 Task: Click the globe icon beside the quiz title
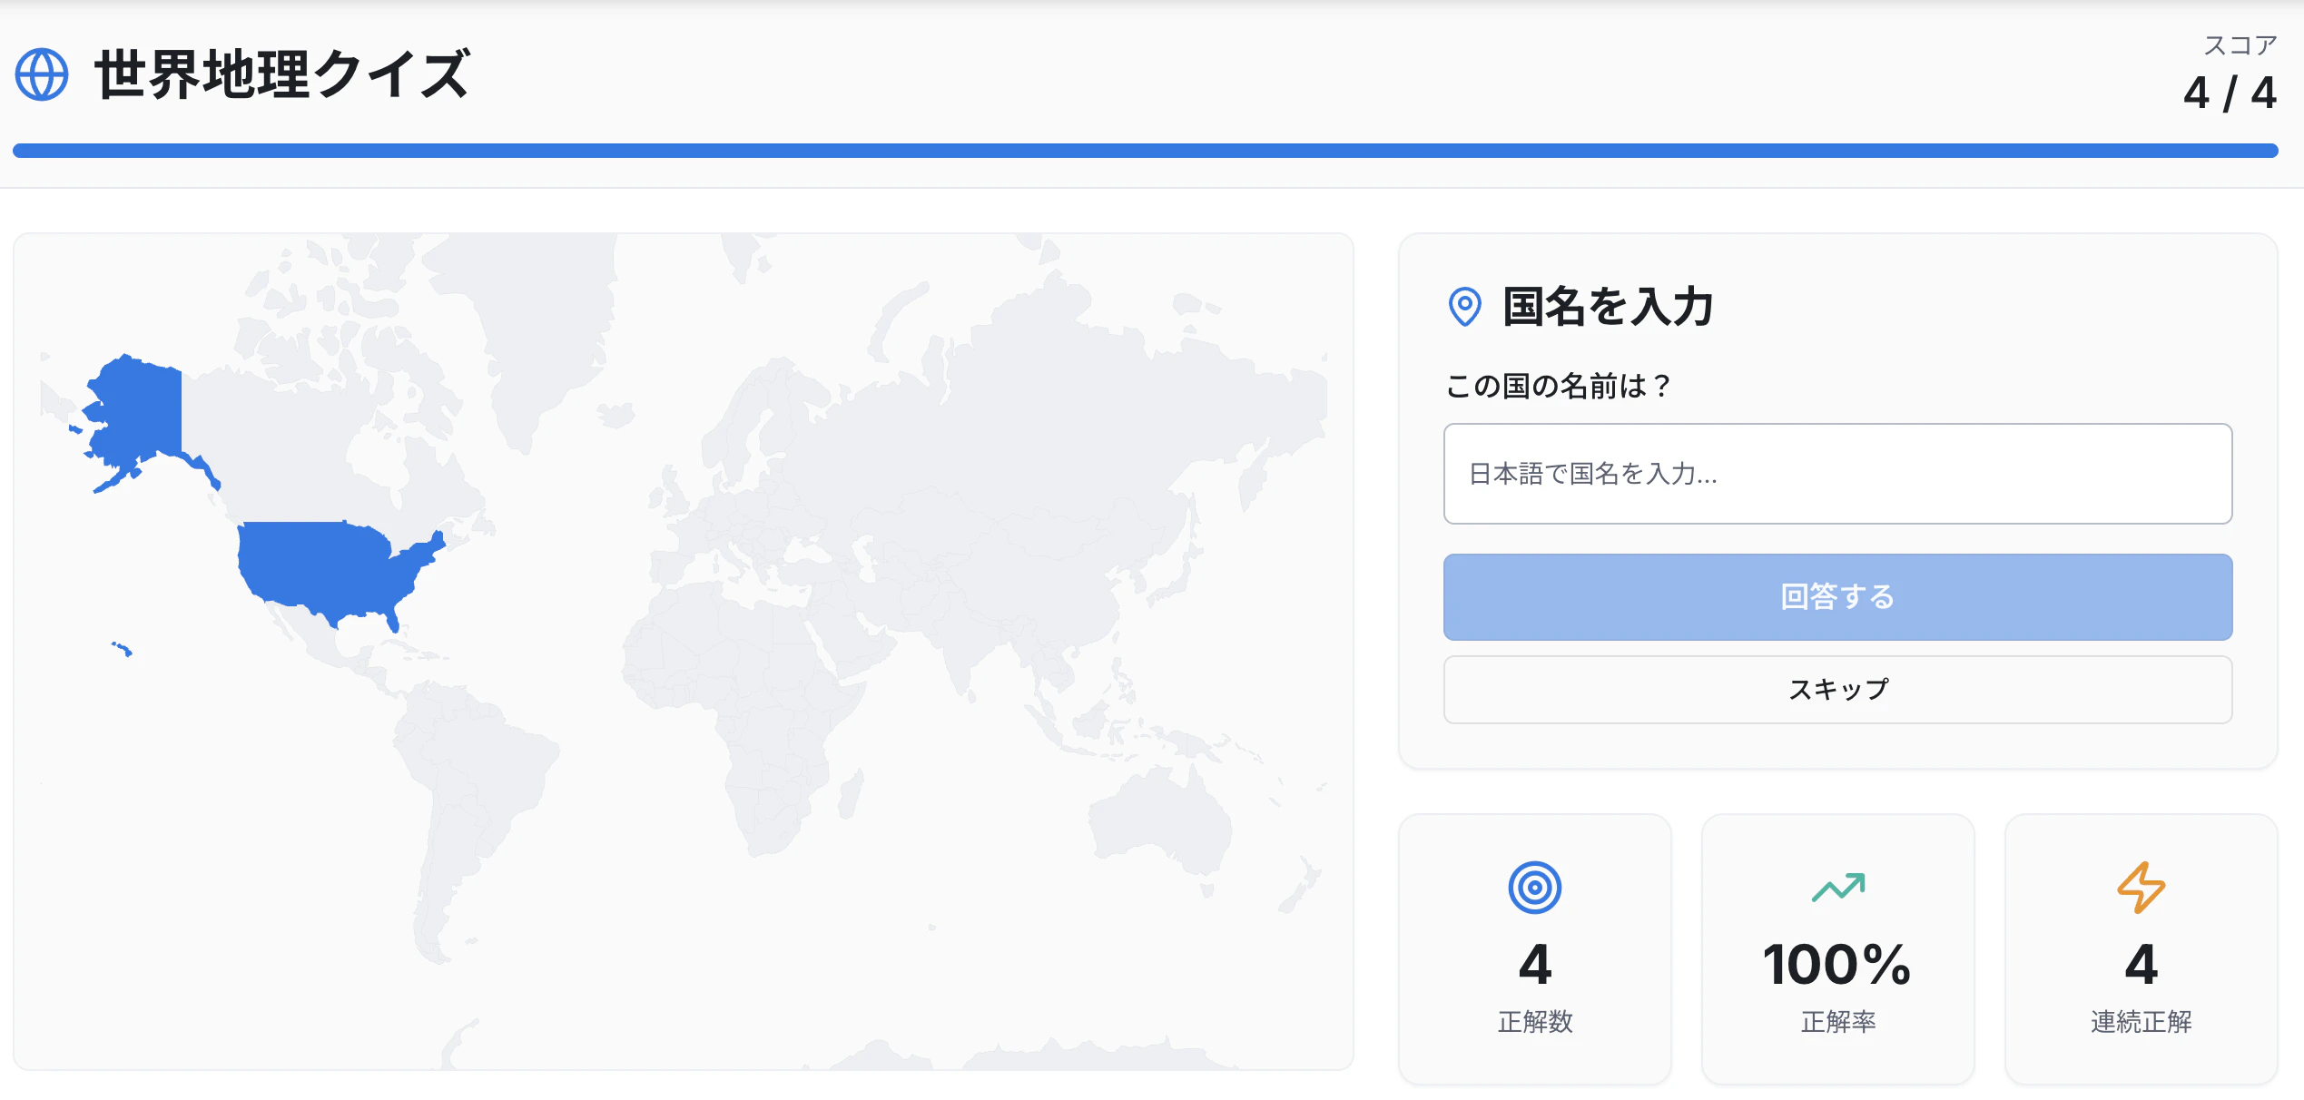click(x=42, y=74)
